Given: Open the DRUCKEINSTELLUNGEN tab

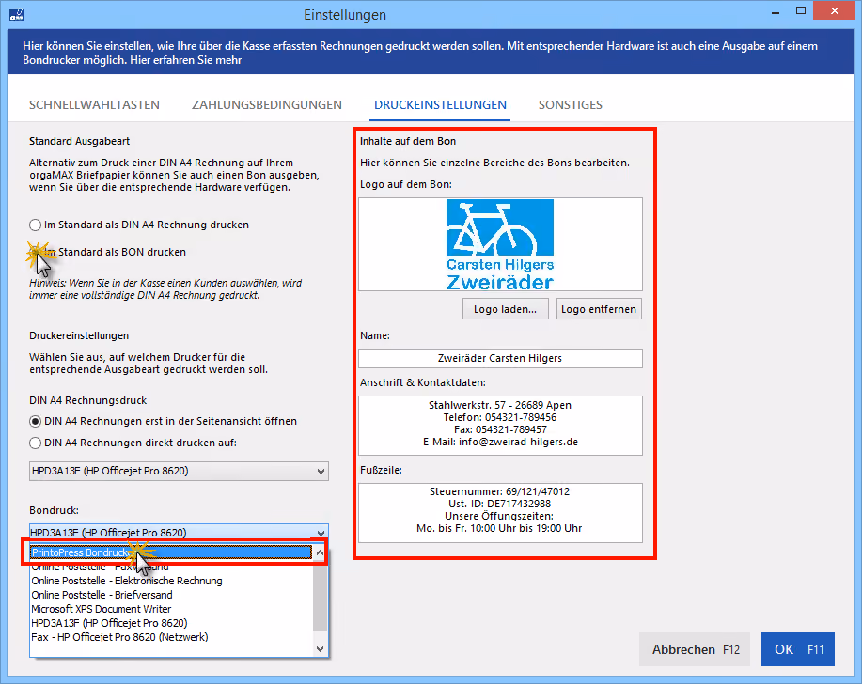Looking at the screenshot, I should [x=440, y=105].
